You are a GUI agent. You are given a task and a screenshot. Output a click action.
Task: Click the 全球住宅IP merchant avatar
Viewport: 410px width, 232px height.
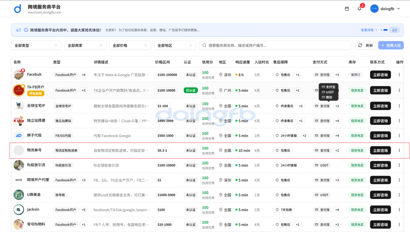[19, 106]
